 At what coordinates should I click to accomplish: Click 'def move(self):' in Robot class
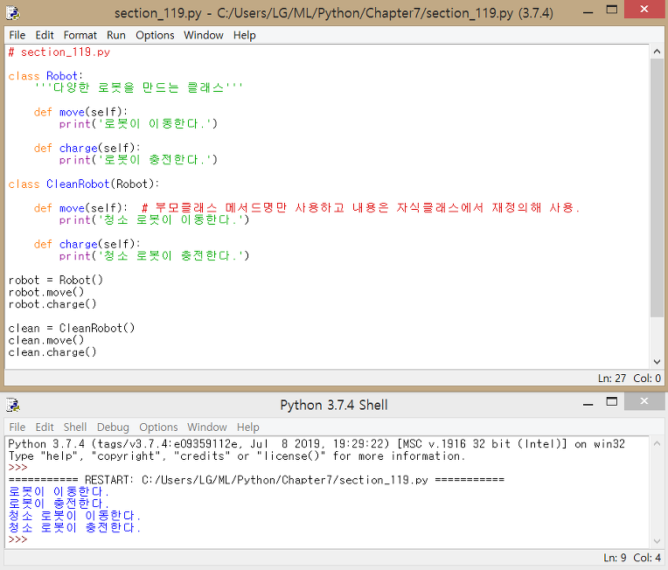pyautogui.click(x=80, y=112)
